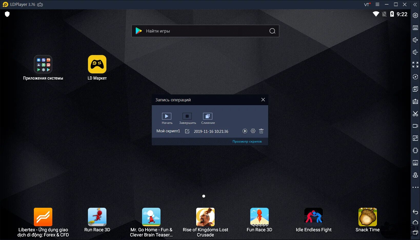Open the LDPlayer settings gear in sidebar
Screen dimensions: 420x240
pos(415,15)
